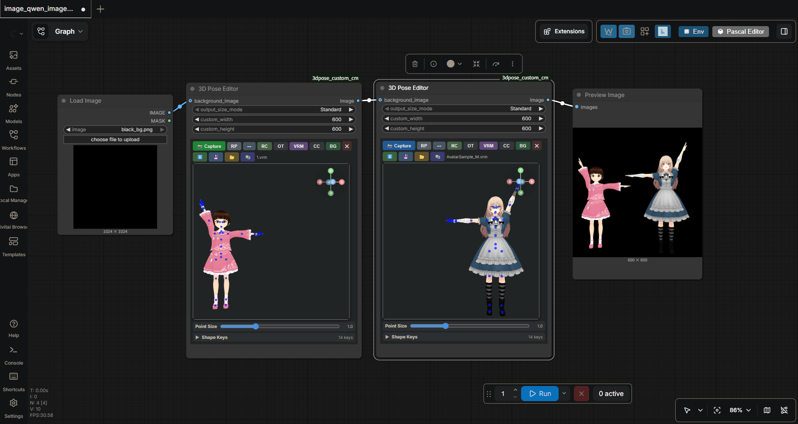Click the blue L icon in top toolbar
Image resolution: width=798 pixels, height=424 pixels.
point(663,31)
